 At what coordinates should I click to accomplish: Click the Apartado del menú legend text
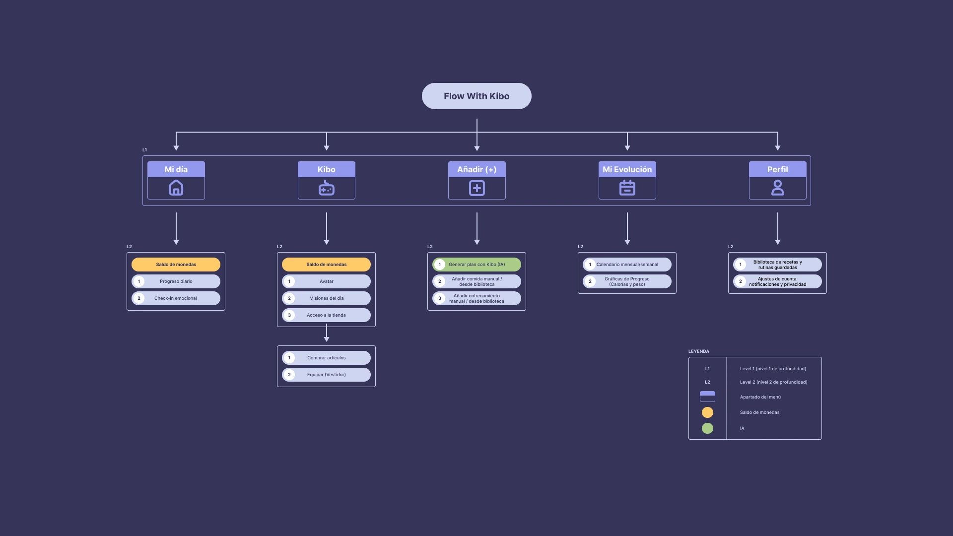760,397
